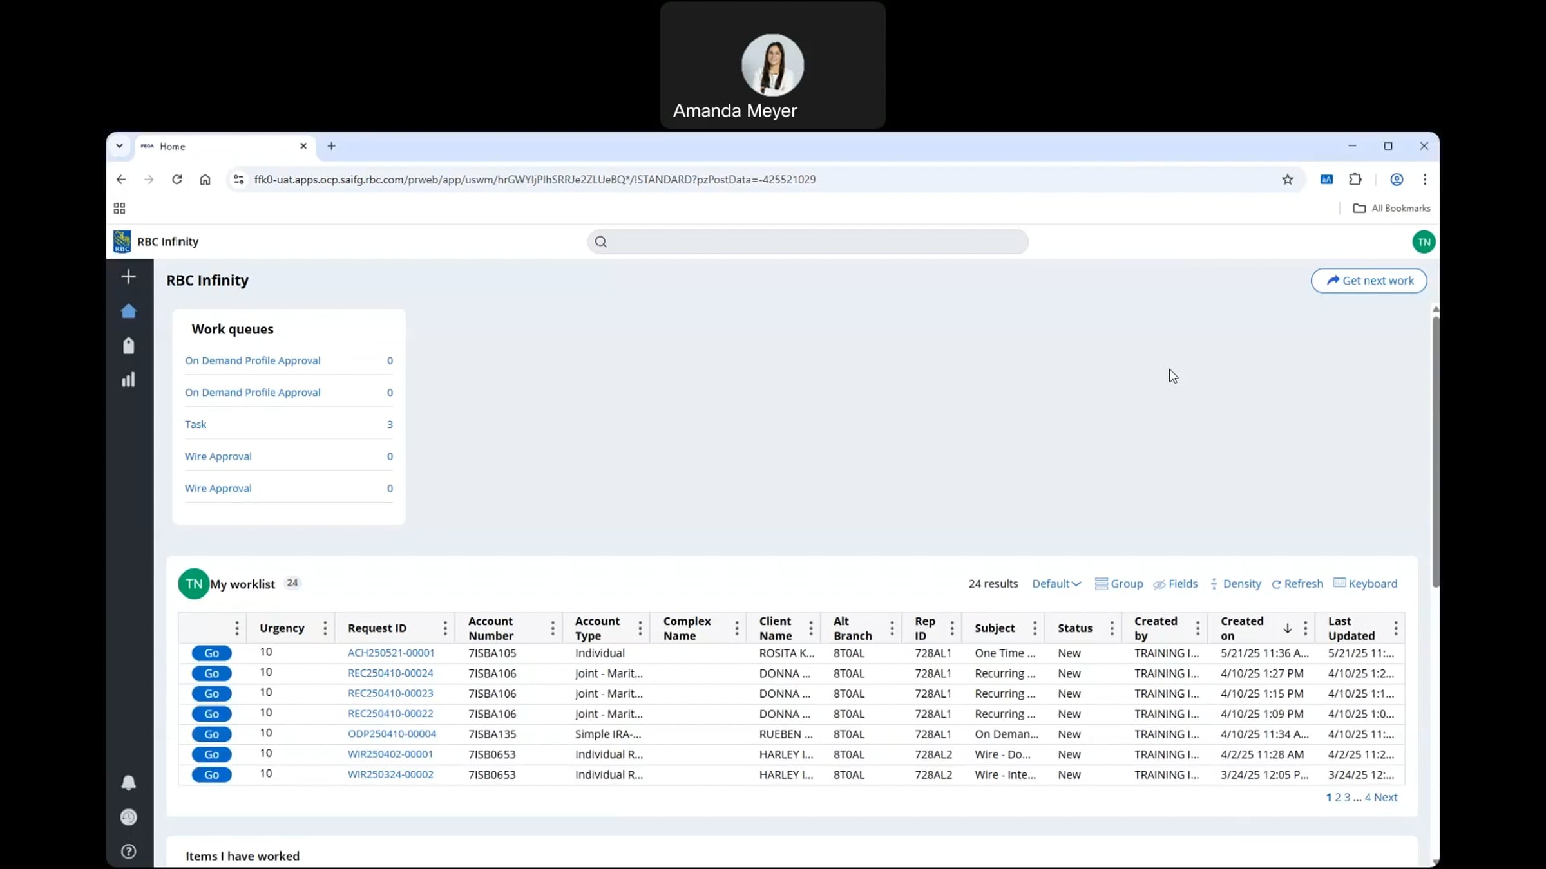Open notifications with the bell icon

(128, 782)
